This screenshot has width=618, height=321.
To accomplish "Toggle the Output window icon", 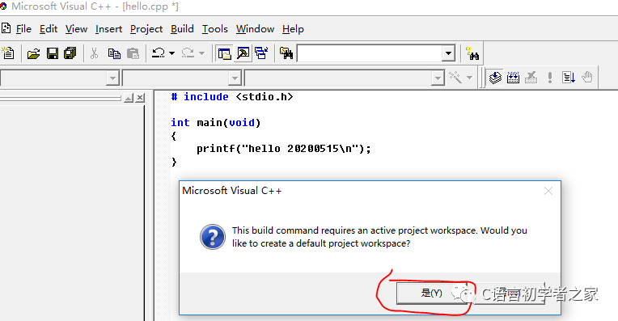I will point(243,53).
